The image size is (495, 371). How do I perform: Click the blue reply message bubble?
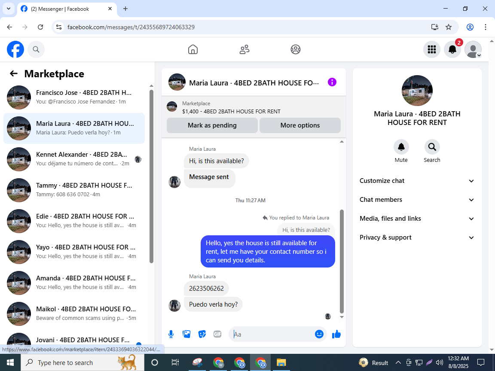(268, 252)
